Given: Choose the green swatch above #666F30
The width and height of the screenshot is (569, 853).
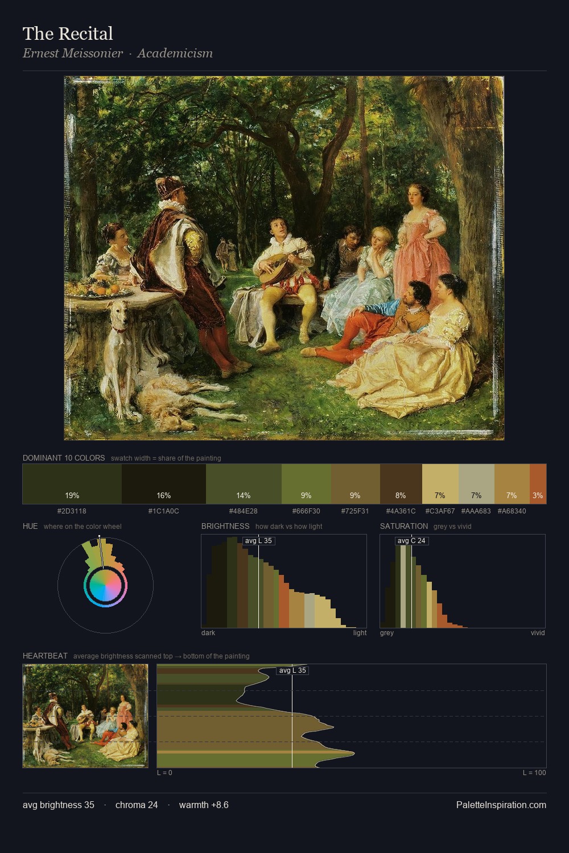Looking at the screenshot, I should (x=306, y=484).
